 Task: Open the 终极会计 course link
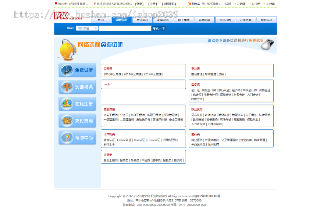pyautogui.click(x=197, y=99)
